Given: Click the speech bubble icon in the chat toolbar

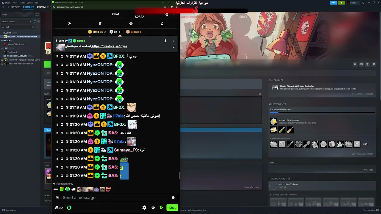Looking at the screenshot, I should click(x=131, y=23).
